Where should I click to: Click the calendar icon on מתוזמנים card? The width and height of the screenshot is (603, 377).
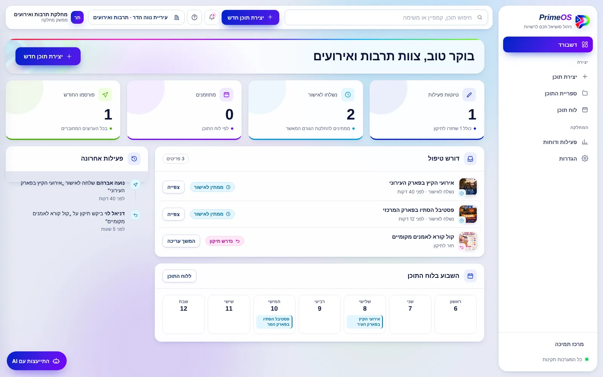coord(227,95)
